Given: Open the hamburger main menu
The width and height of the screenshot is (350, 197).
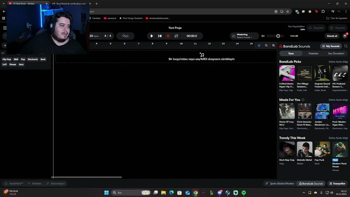Looking at the screenshot, I should pyautogui.click(x=5, y=28).
